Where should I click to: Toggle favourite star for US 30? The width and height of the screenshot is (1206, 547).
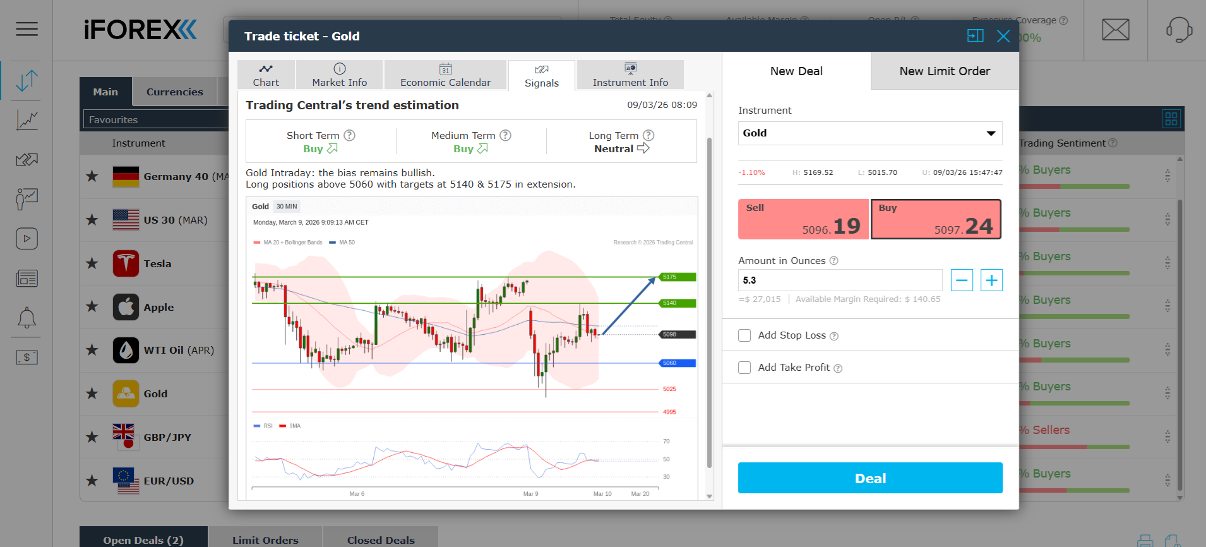pos(92,220)
